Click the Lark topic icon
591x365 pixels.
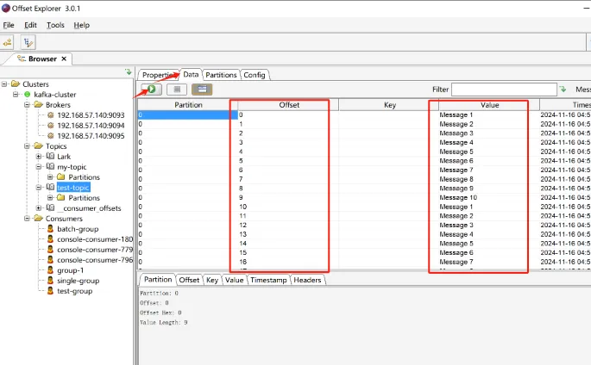click(50, 157)
